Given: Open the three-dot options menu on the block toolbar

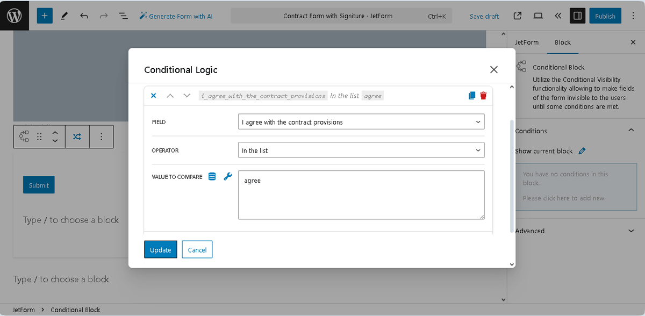Looking at the screenshot, I should 101,137.
